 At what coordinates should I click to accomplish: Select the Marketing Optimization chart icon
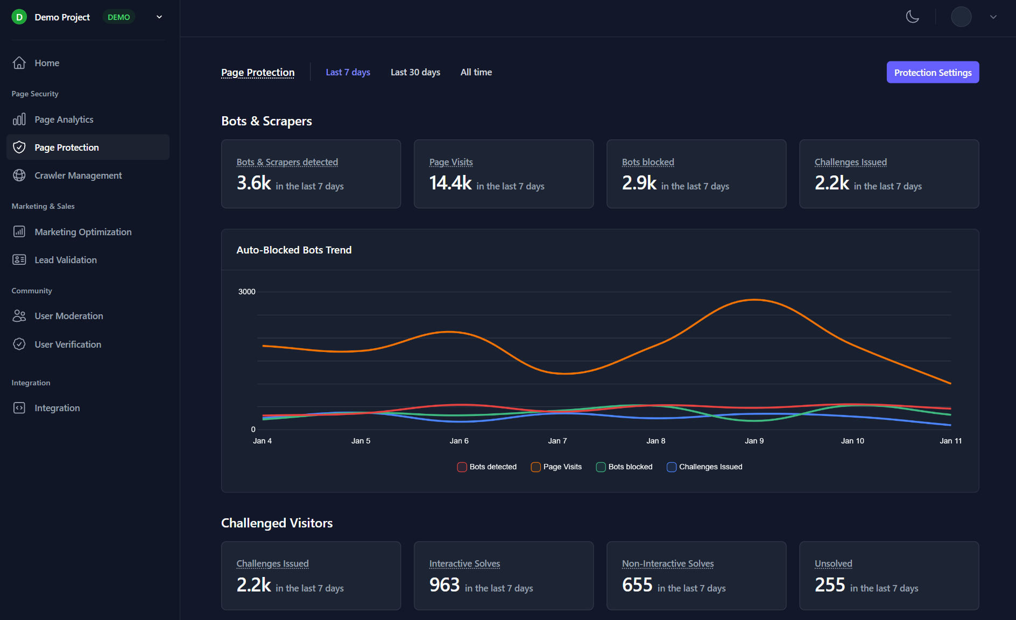coord(19,232)
